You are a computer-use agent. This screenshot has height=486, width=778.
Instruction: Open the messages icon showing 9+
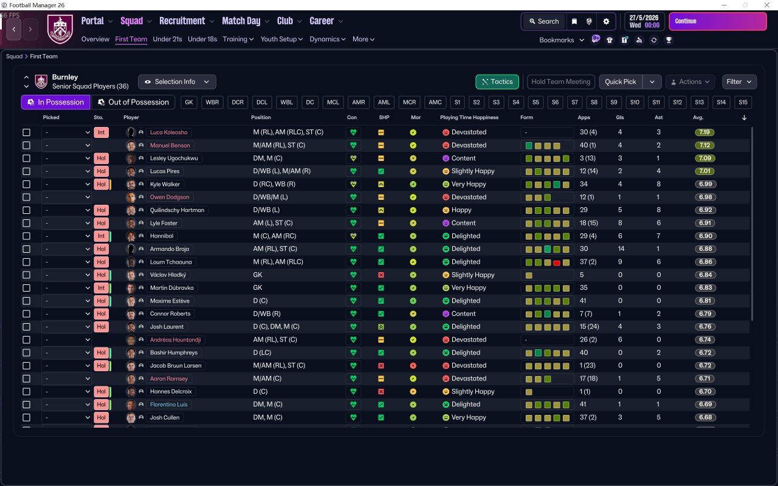596,39
